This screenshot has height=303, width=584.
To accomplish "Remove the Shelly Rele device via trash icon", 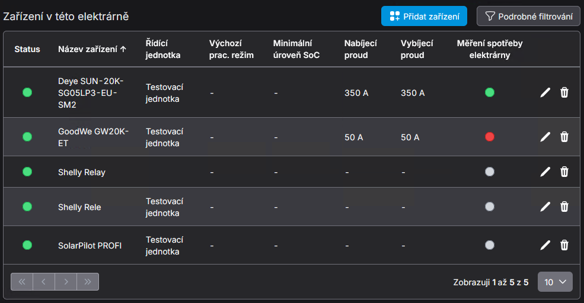I will pos(564,207).
